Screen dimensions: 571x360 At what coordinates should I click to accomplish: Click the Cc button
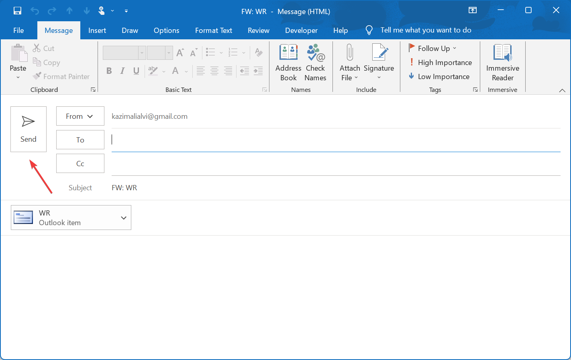(80, 164)
